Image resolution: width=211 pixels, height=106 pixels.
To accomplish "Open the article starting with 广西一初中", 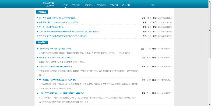I will coord(56,67).
